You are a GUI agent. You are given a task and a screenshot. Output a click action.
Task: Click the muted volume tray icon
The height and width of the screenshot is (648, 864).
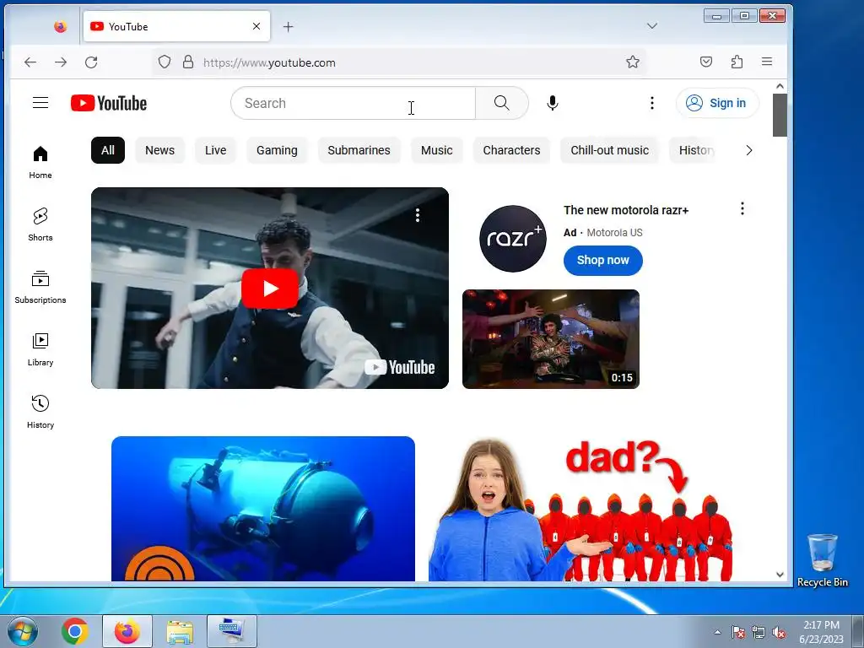coord(779,632)
